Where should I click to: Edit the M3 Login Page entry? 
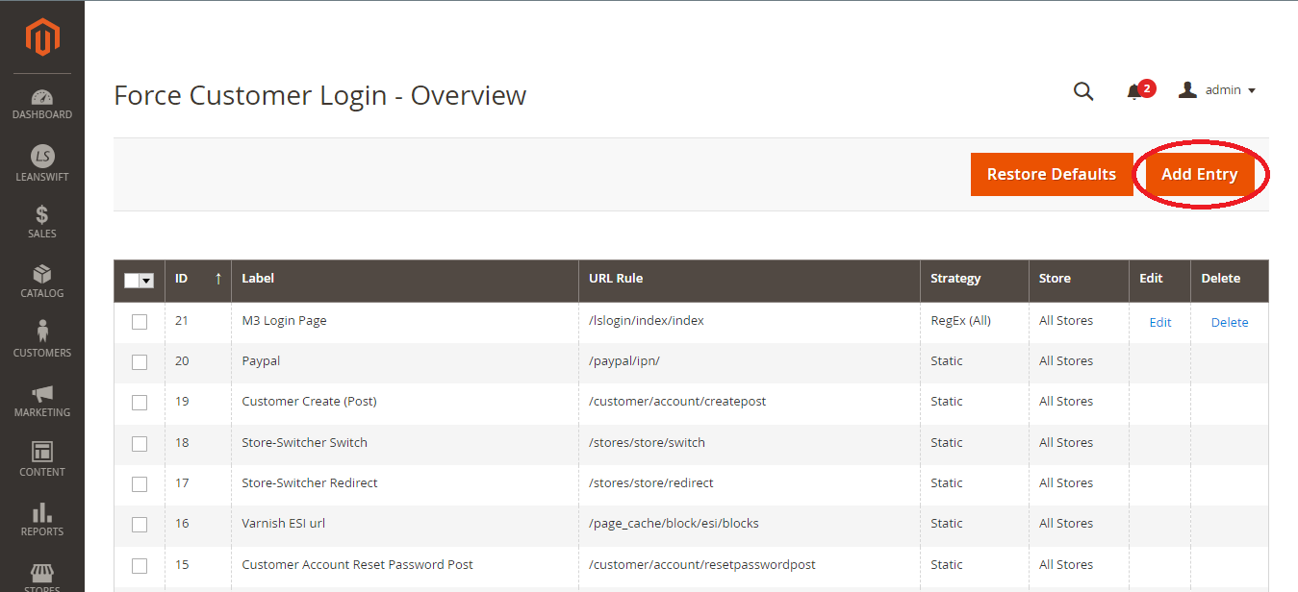[x=1159, y=321]
